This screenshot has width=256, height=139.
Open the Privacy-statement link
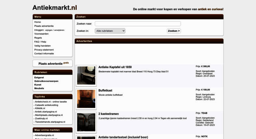coord(44,50)
